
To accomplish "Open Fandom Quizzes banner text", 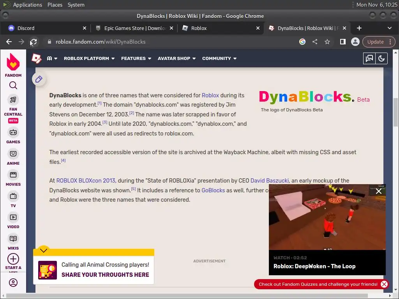I will (318, 284).
